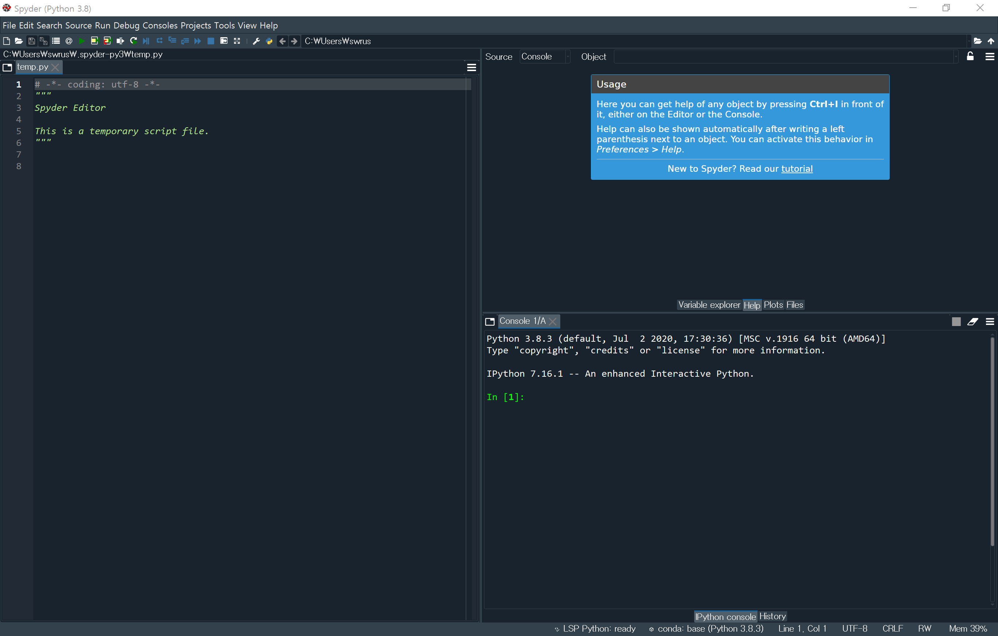Click the Run file green play icon
Image resolution: width=998 pixels, height=636 pixels.
click(82, 41)
